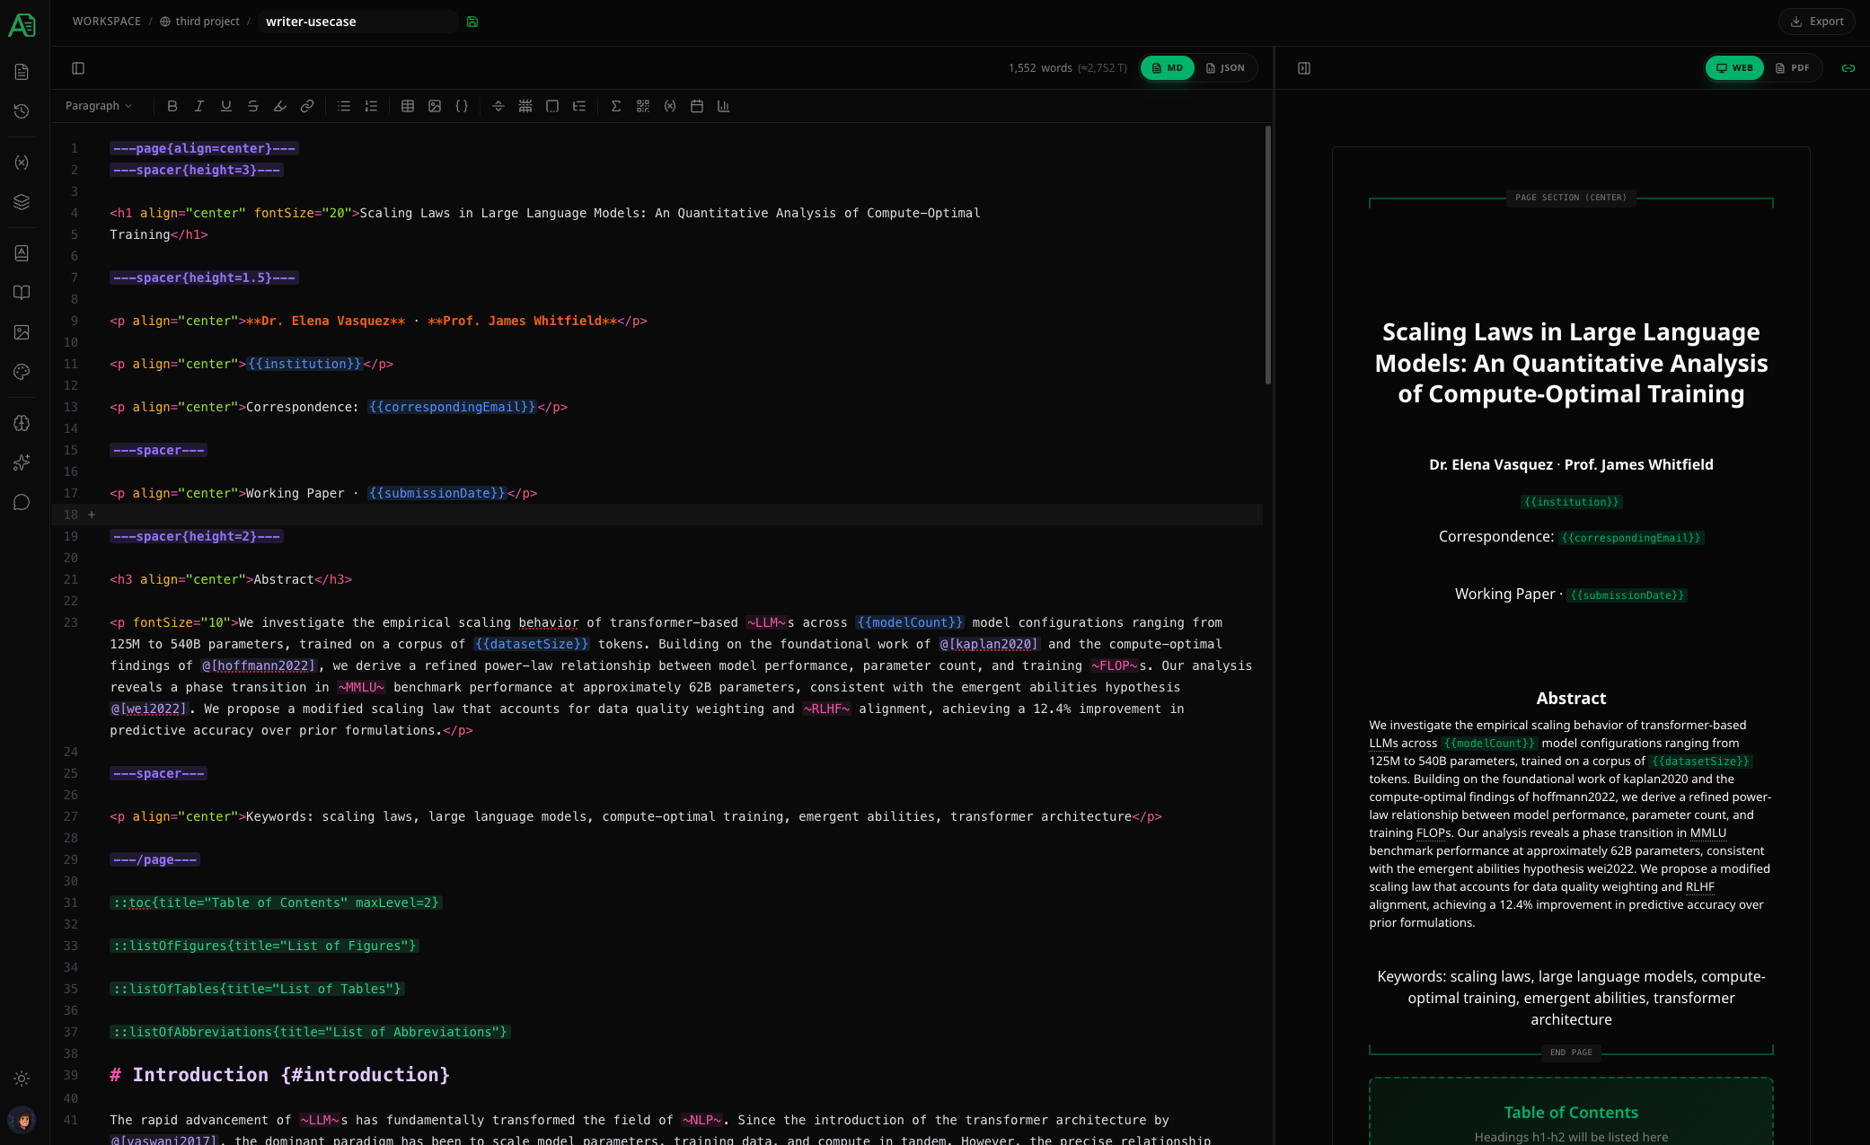The image size is (1870, 1145).
Task: Insert a math formula with the Sigma icon
Action: pyautogui.click(x=616, y=106)
